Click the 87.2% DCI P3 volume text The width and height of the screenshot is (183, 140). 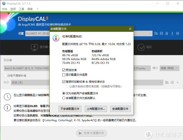point(100,63)
